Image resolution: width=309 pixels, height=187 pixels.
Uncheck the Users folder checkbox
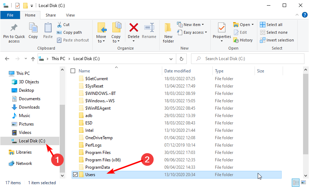click(75, 175)
